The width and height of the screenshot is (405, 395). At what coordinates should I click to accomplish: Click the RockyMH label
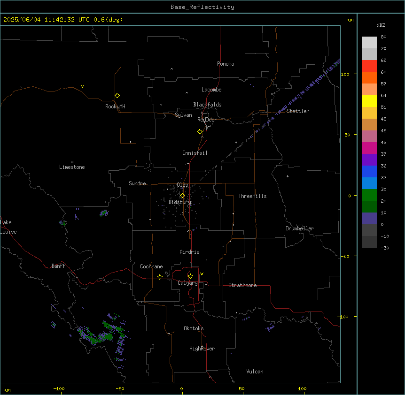click(x=115, y=106)
